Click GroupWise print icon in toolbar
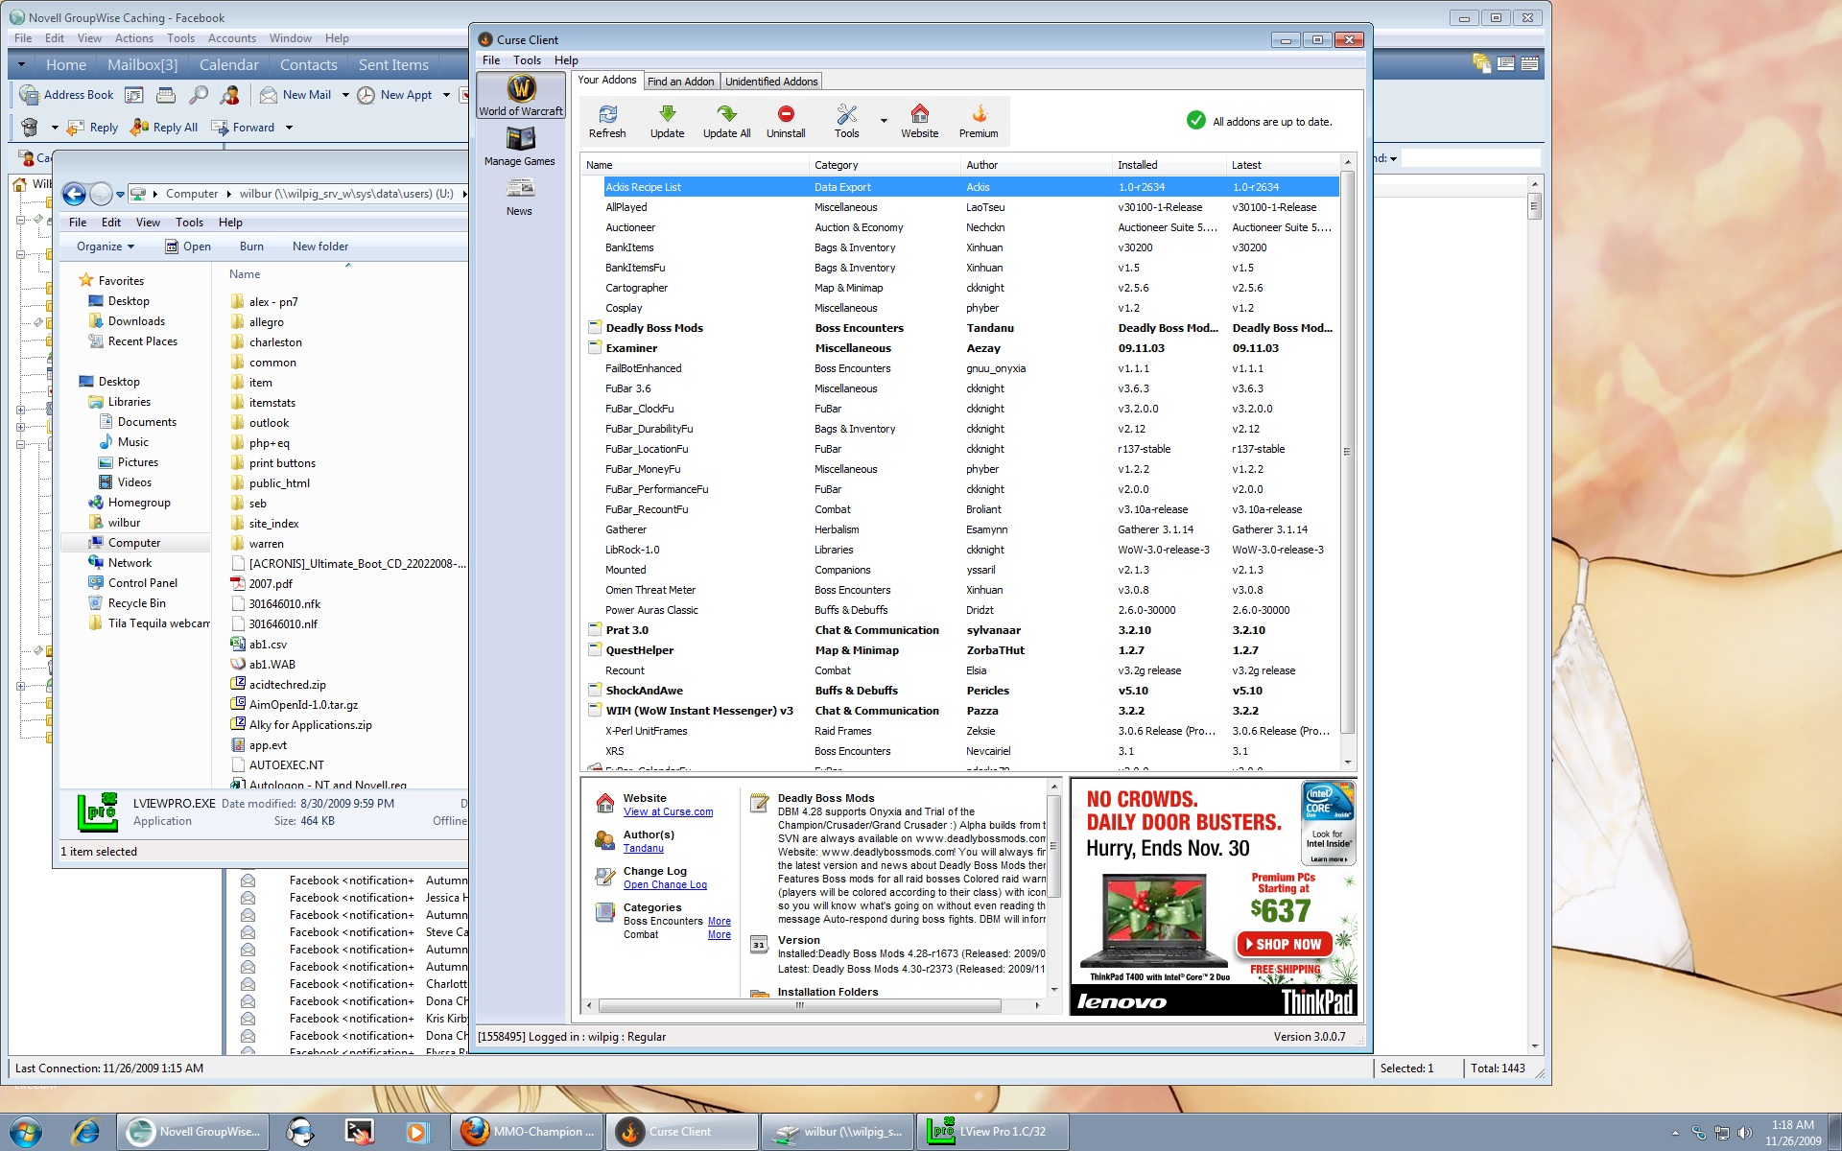1842x1151 pixels. [166, 95]
